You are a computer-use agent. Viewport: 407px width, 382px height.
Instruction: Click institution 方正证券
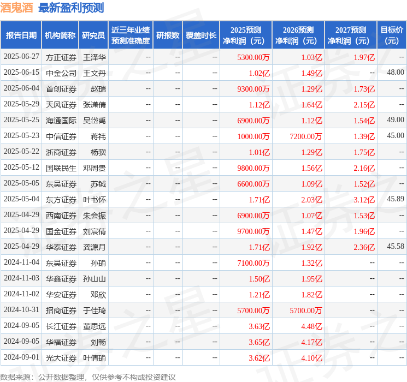(x=61, y=57)
